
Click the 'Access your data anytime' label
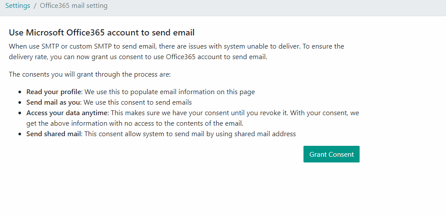tap(68, 113)
